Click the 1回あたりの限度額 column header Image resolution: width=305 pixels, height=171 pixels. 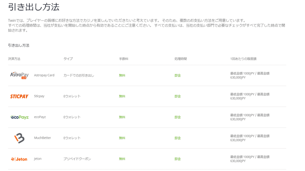click(x=243, y=59)
